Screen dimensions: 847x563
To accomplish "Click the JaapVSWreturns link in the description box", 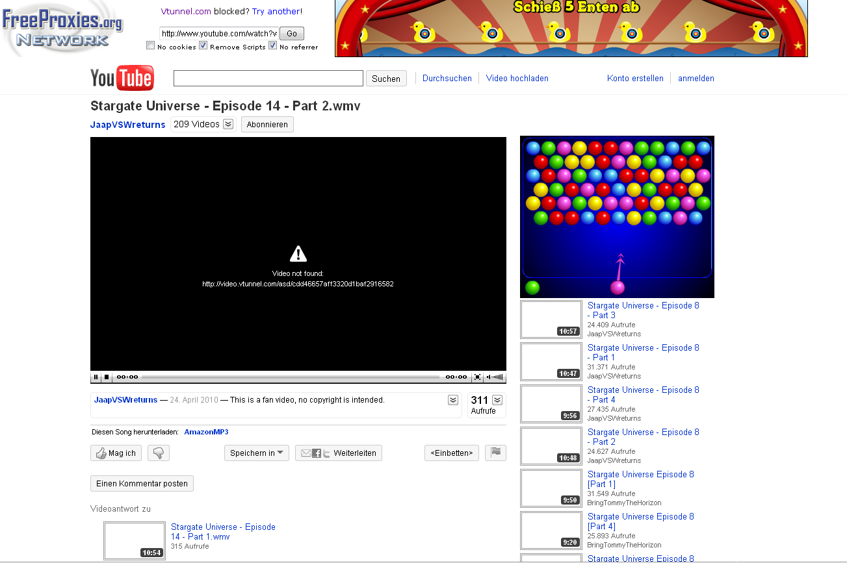I will pos(126,400).
